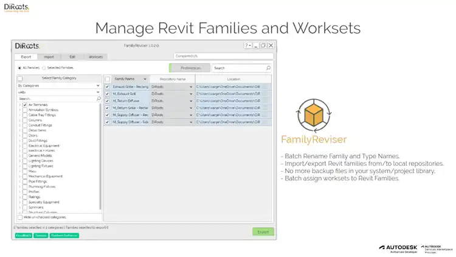Open repository dropdown for M_Return Diffuser row
Screen dimensions: 456x257
coord(191,101)
